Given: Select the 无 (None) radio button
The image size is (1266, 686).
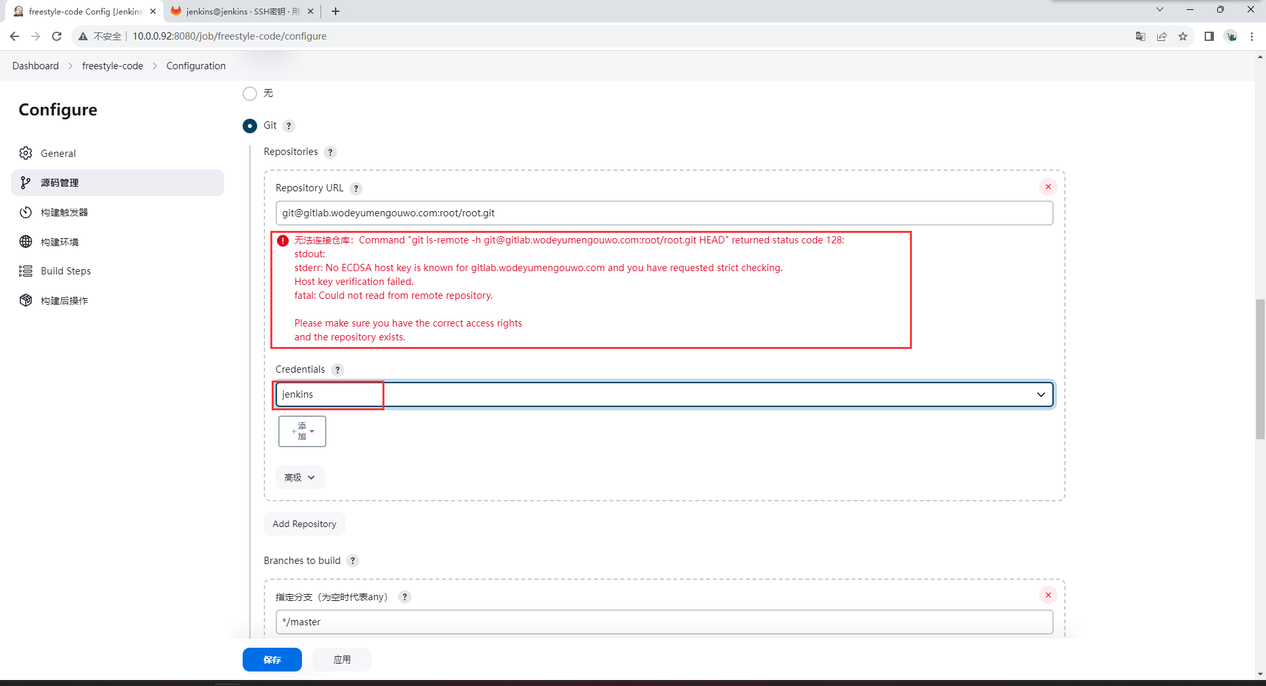Looking at the screenshot, I should click(250, 94).
